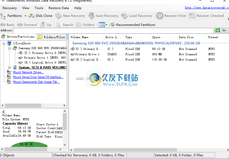Collapse the Samsung SSD 860 EVO node
229x159 pixels.
[x=9, y=48]
